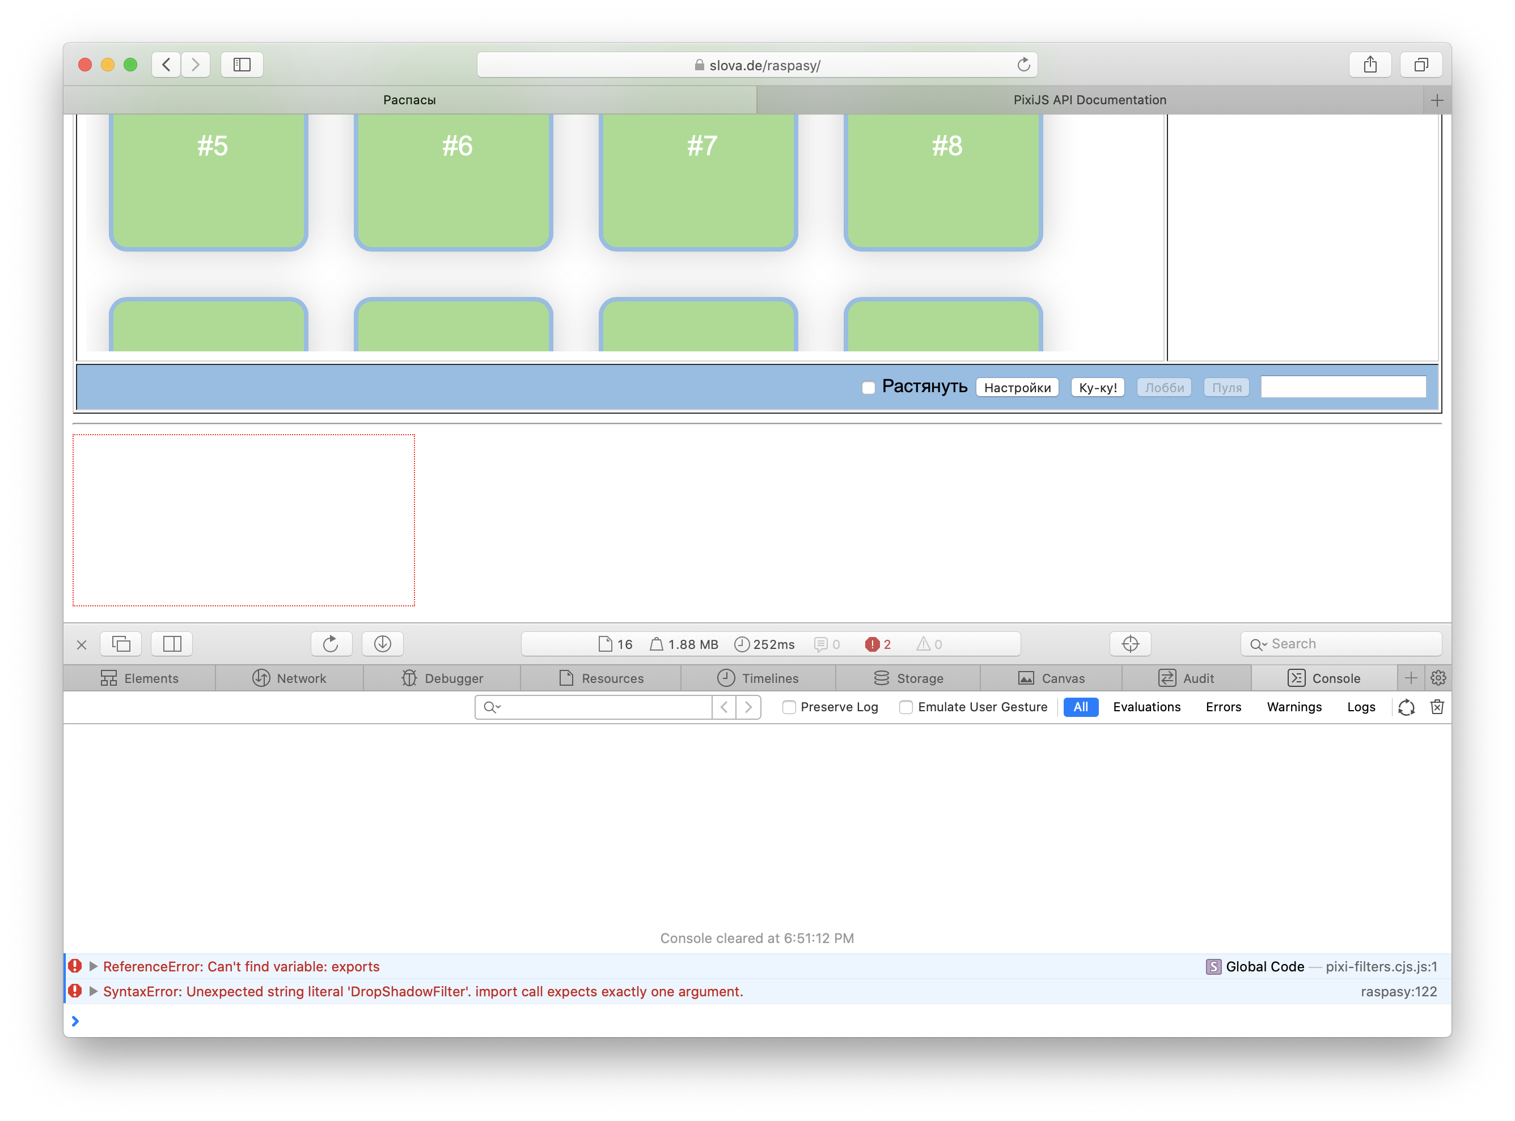Click the green #6 tile
The height and width of the screenshot is (1121, 1515).
(x=454, y=182)
